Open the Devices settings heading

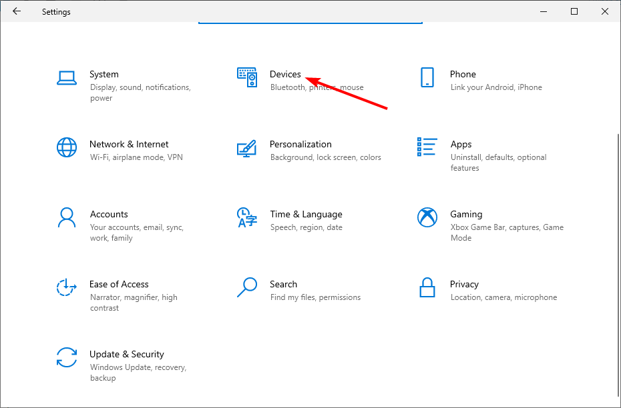pos(285,74)
